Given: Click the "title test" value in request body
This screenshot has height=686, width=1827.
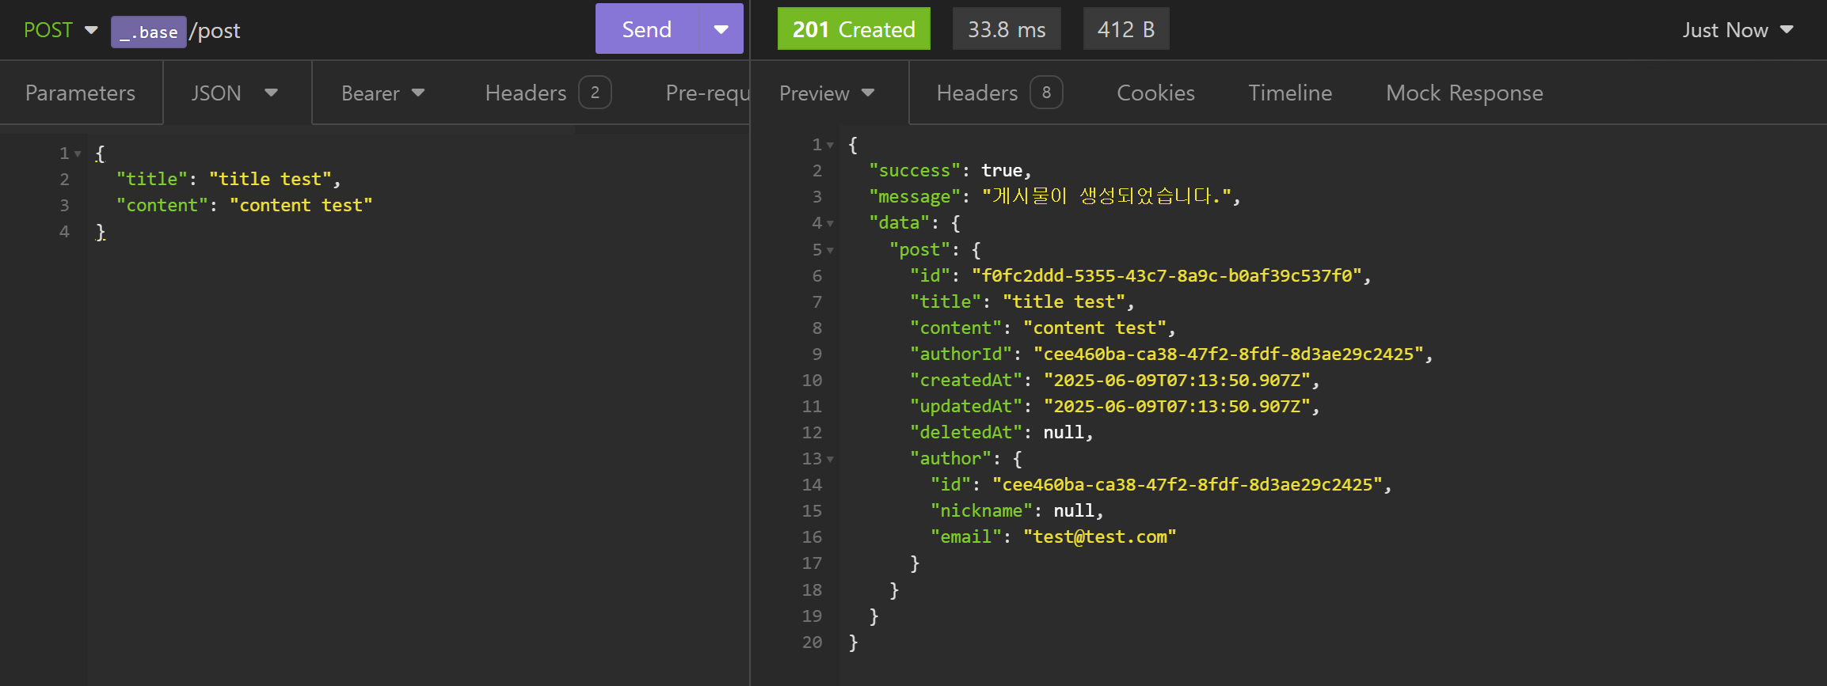Looking at the screenshot, I should pos(270,180).
